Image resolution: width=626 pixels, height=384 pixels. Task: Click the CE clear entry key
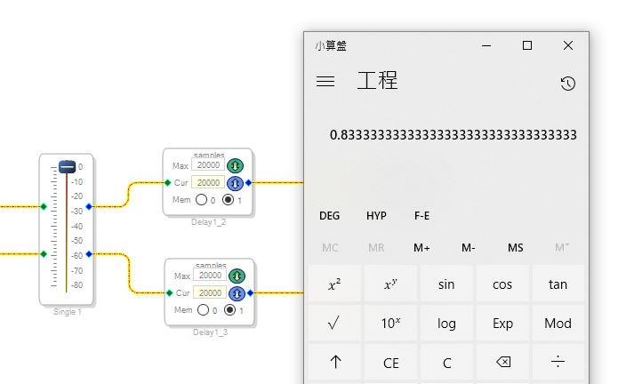pos(391,362)
